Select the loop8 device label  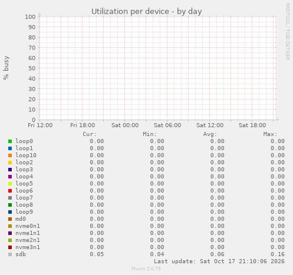tap(24, 205)
